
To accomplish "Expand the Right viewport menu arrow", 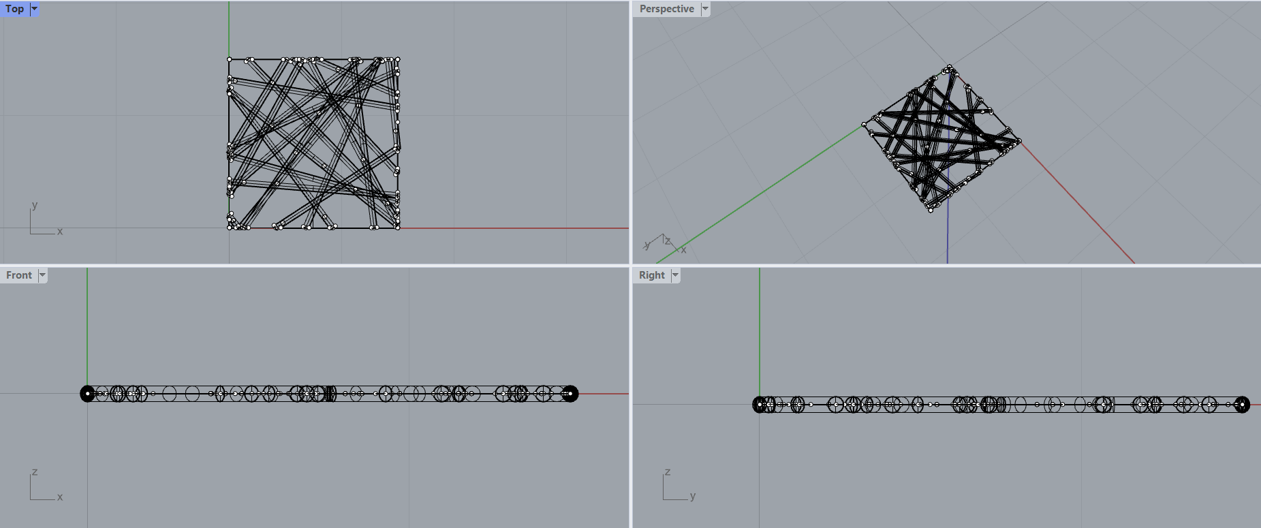I will (x=675, y=275).
